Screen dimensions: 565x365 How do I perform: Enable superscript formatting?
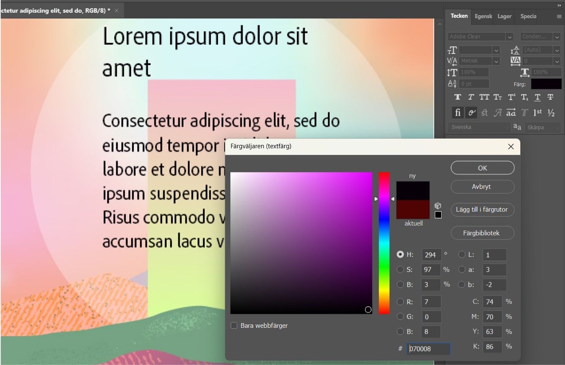(511, 97)
